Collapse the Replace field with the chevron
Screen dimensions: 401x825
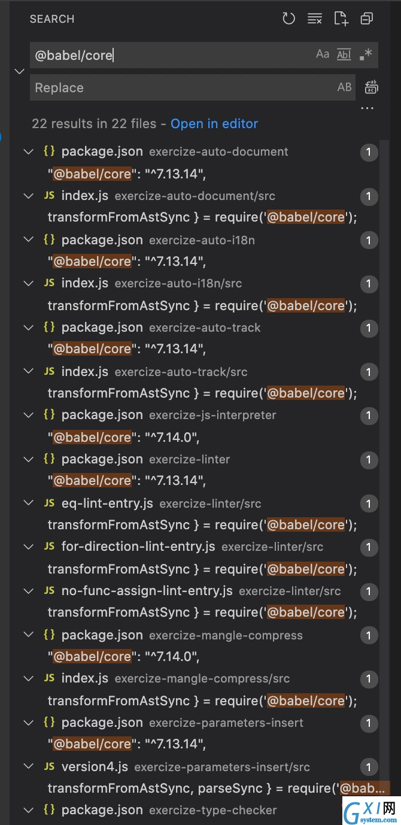tap(19, 71)
